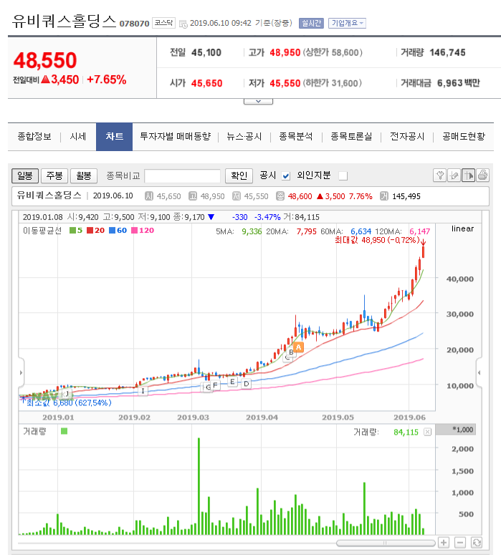
Task: Click the 시가 45,650 value in summary
Action: click(x=207, y=83)
